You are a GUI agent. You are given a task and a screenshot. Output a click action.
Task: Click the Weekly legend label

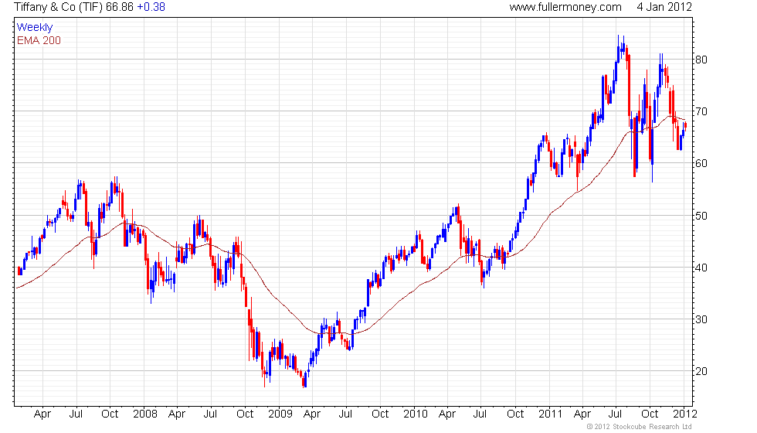click(x=34, y=28)
